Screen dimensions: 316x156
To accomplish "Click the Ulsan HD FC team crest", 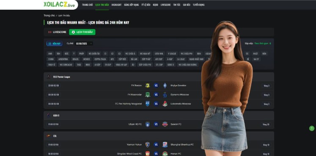I will click(x=148, y=124).
